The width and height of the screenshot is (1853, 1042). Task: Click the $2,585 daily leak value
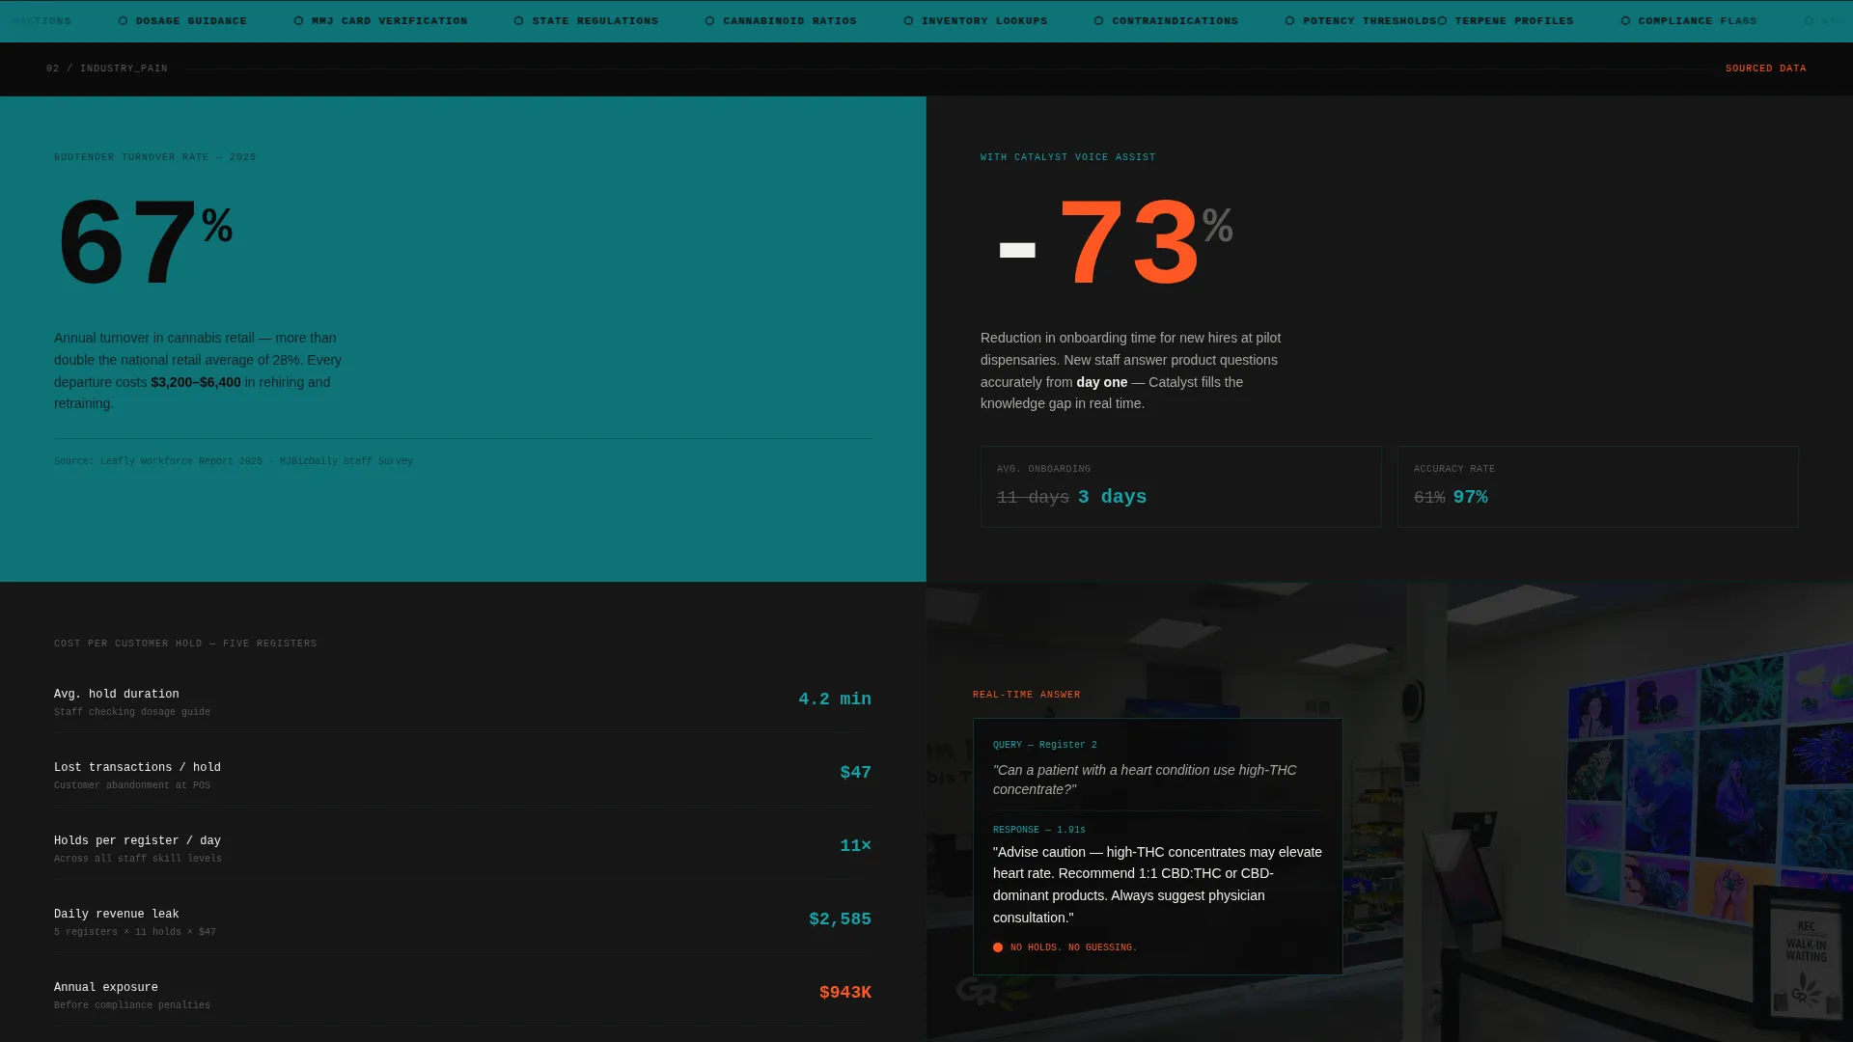tap(841, 919)
